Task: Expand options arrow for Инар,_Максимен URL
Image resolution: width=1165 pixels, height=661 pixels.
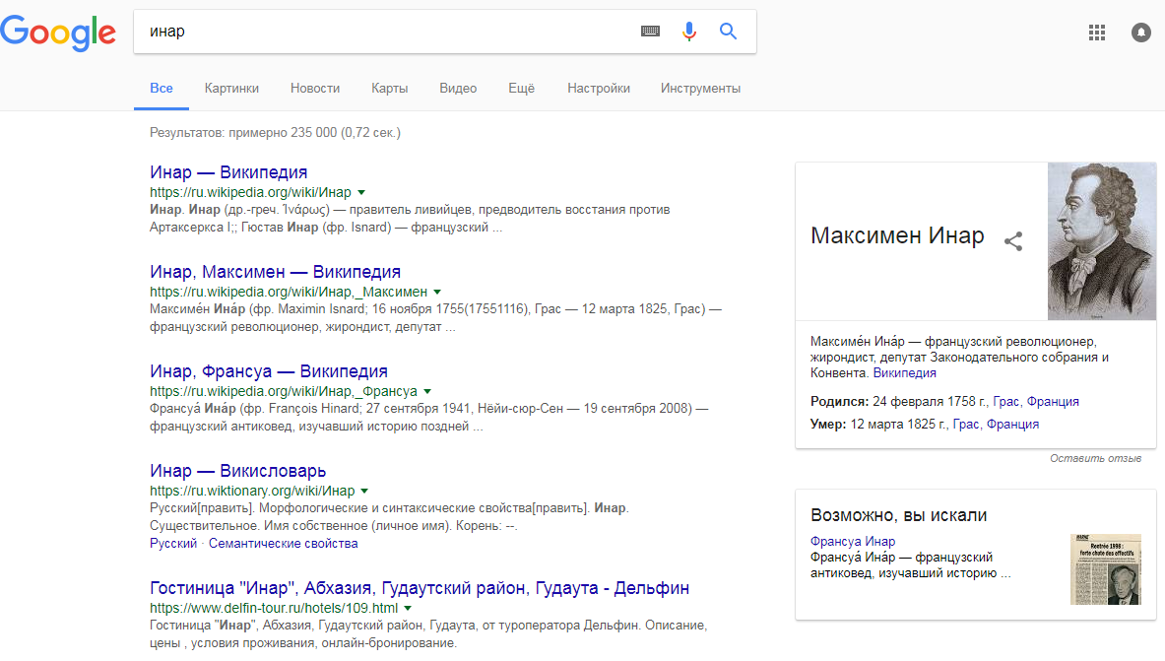Action: [437, 293]
